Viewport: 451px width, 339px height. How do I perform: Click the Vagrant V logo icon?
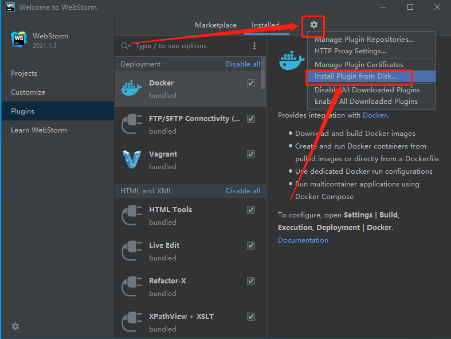click(x=132, y=159)
